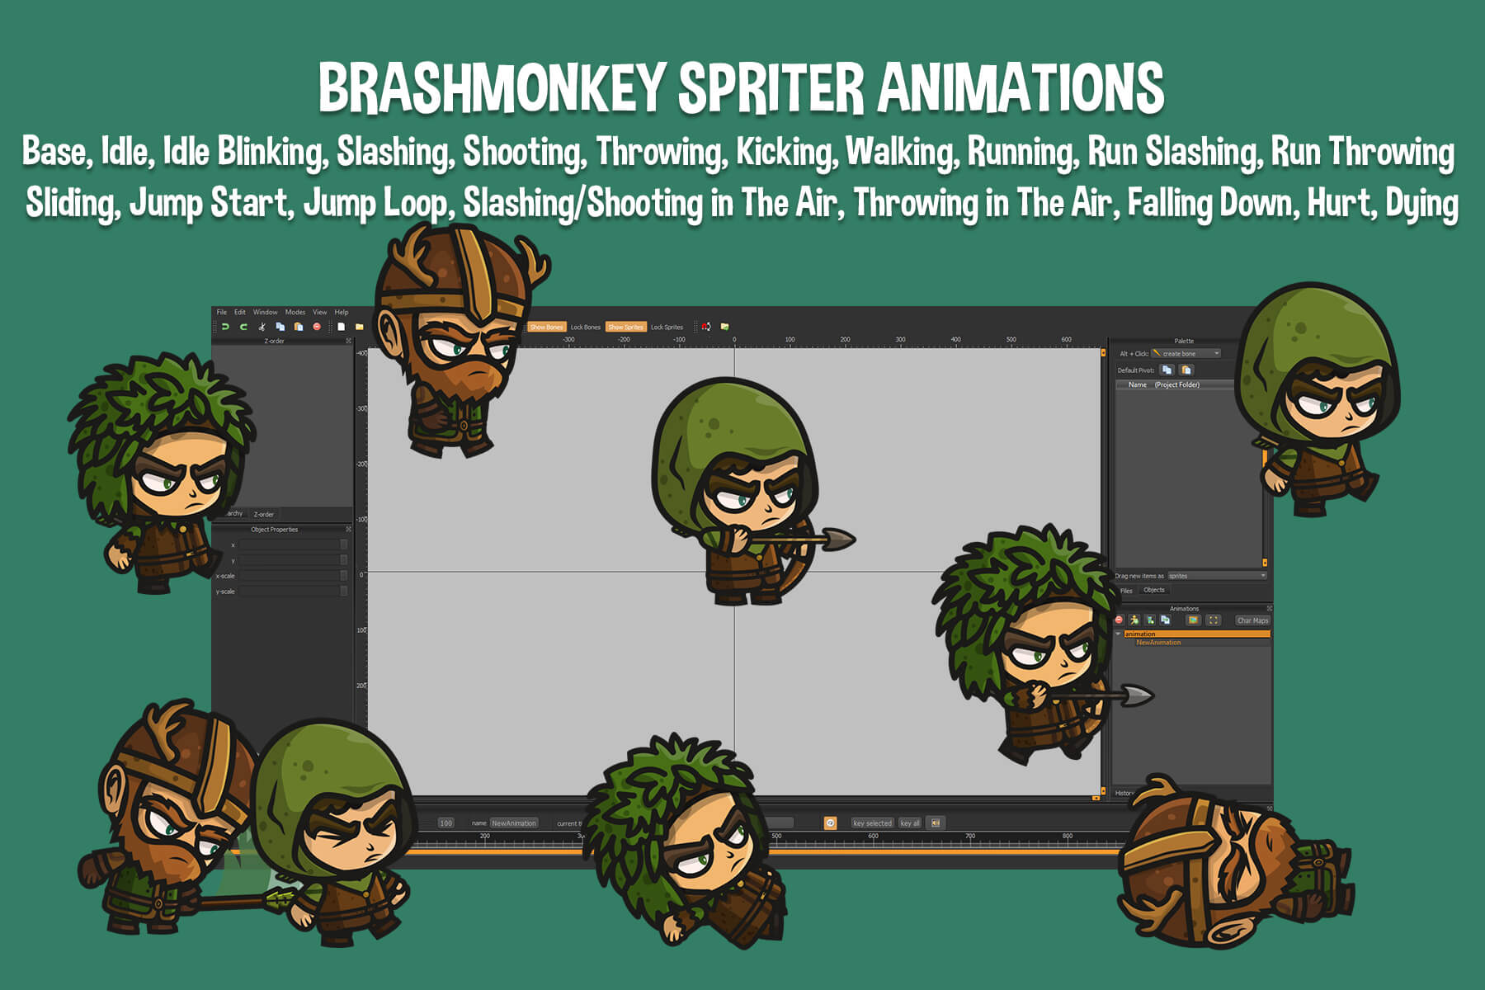Image resolution: width=1485 pixels, height=990 pixels.
Task: Enable Lock Sprites
Action: (667, 327)
